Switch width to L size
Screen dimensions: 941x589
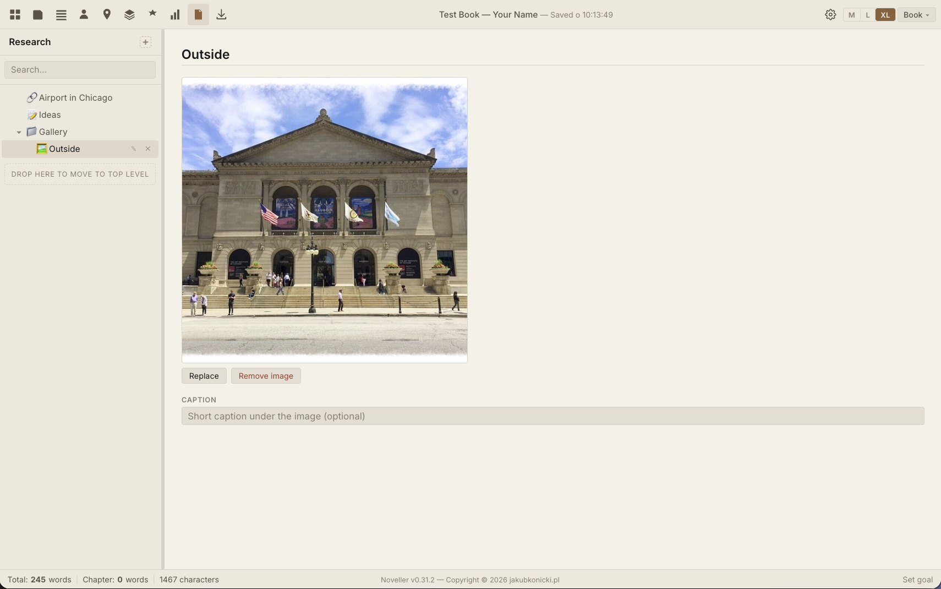[x=868, y=15]
